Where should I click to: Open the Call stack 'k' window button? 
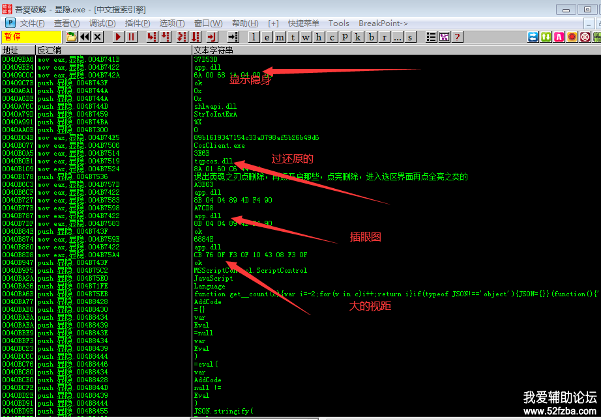(x=358, y=37)
